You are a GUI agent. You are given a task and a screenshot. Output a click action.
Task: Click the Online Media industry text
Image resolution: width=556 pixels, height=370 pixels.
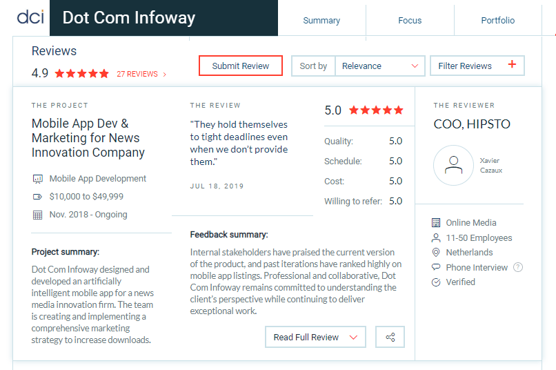471,223
